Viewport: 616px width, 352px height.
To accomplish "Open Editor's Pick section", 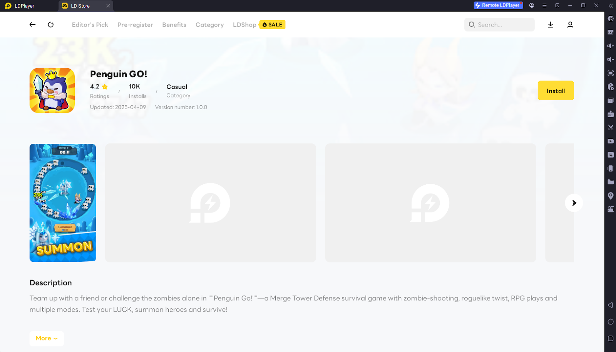I will [90, 25].
